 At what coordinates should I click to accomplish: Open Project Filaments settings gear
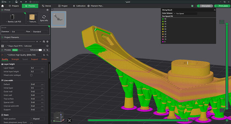tap(48, 42)
